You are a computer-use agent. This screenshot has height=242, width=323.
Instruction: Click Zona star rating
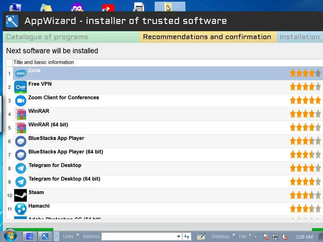pos(305,73)
